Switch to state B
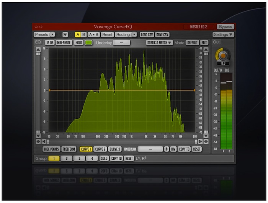The height and width of the screenshot is (203, 268). click(x=83, y=34)
